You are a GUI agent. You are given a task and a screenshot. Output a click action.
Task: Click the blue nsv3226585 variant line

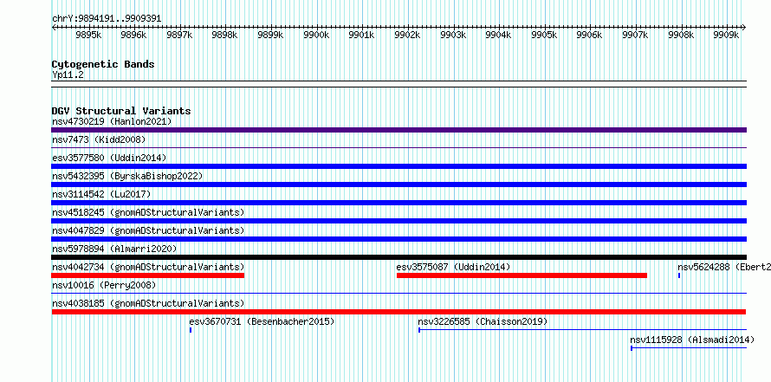point(582,330)
